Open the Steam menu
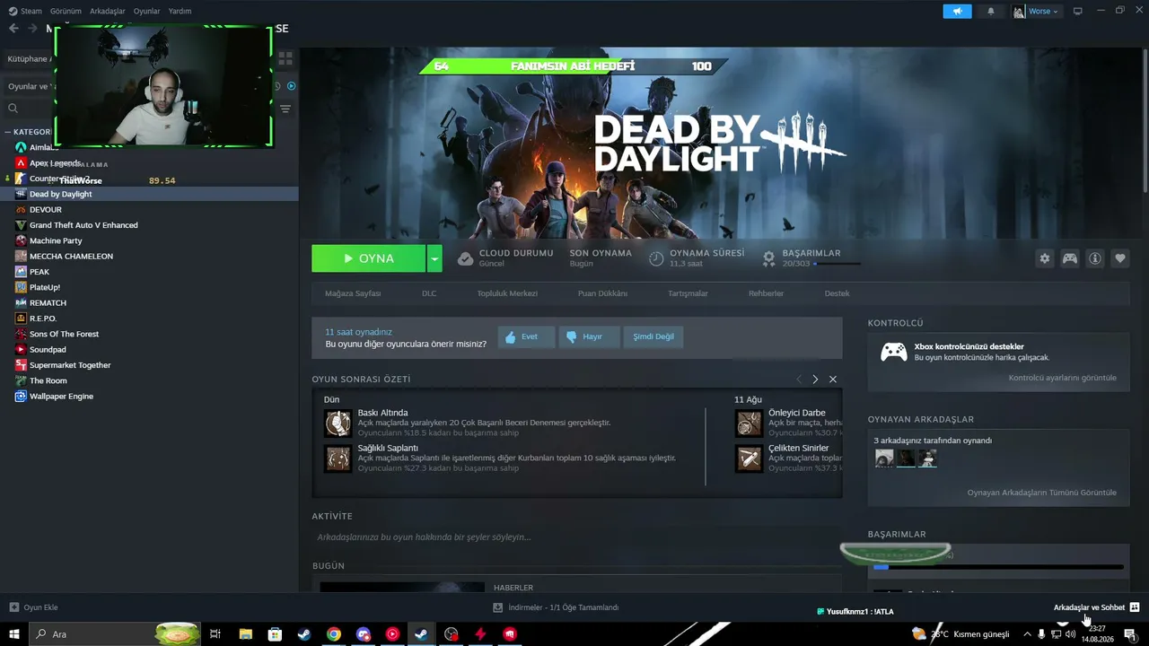 point(25,12)
